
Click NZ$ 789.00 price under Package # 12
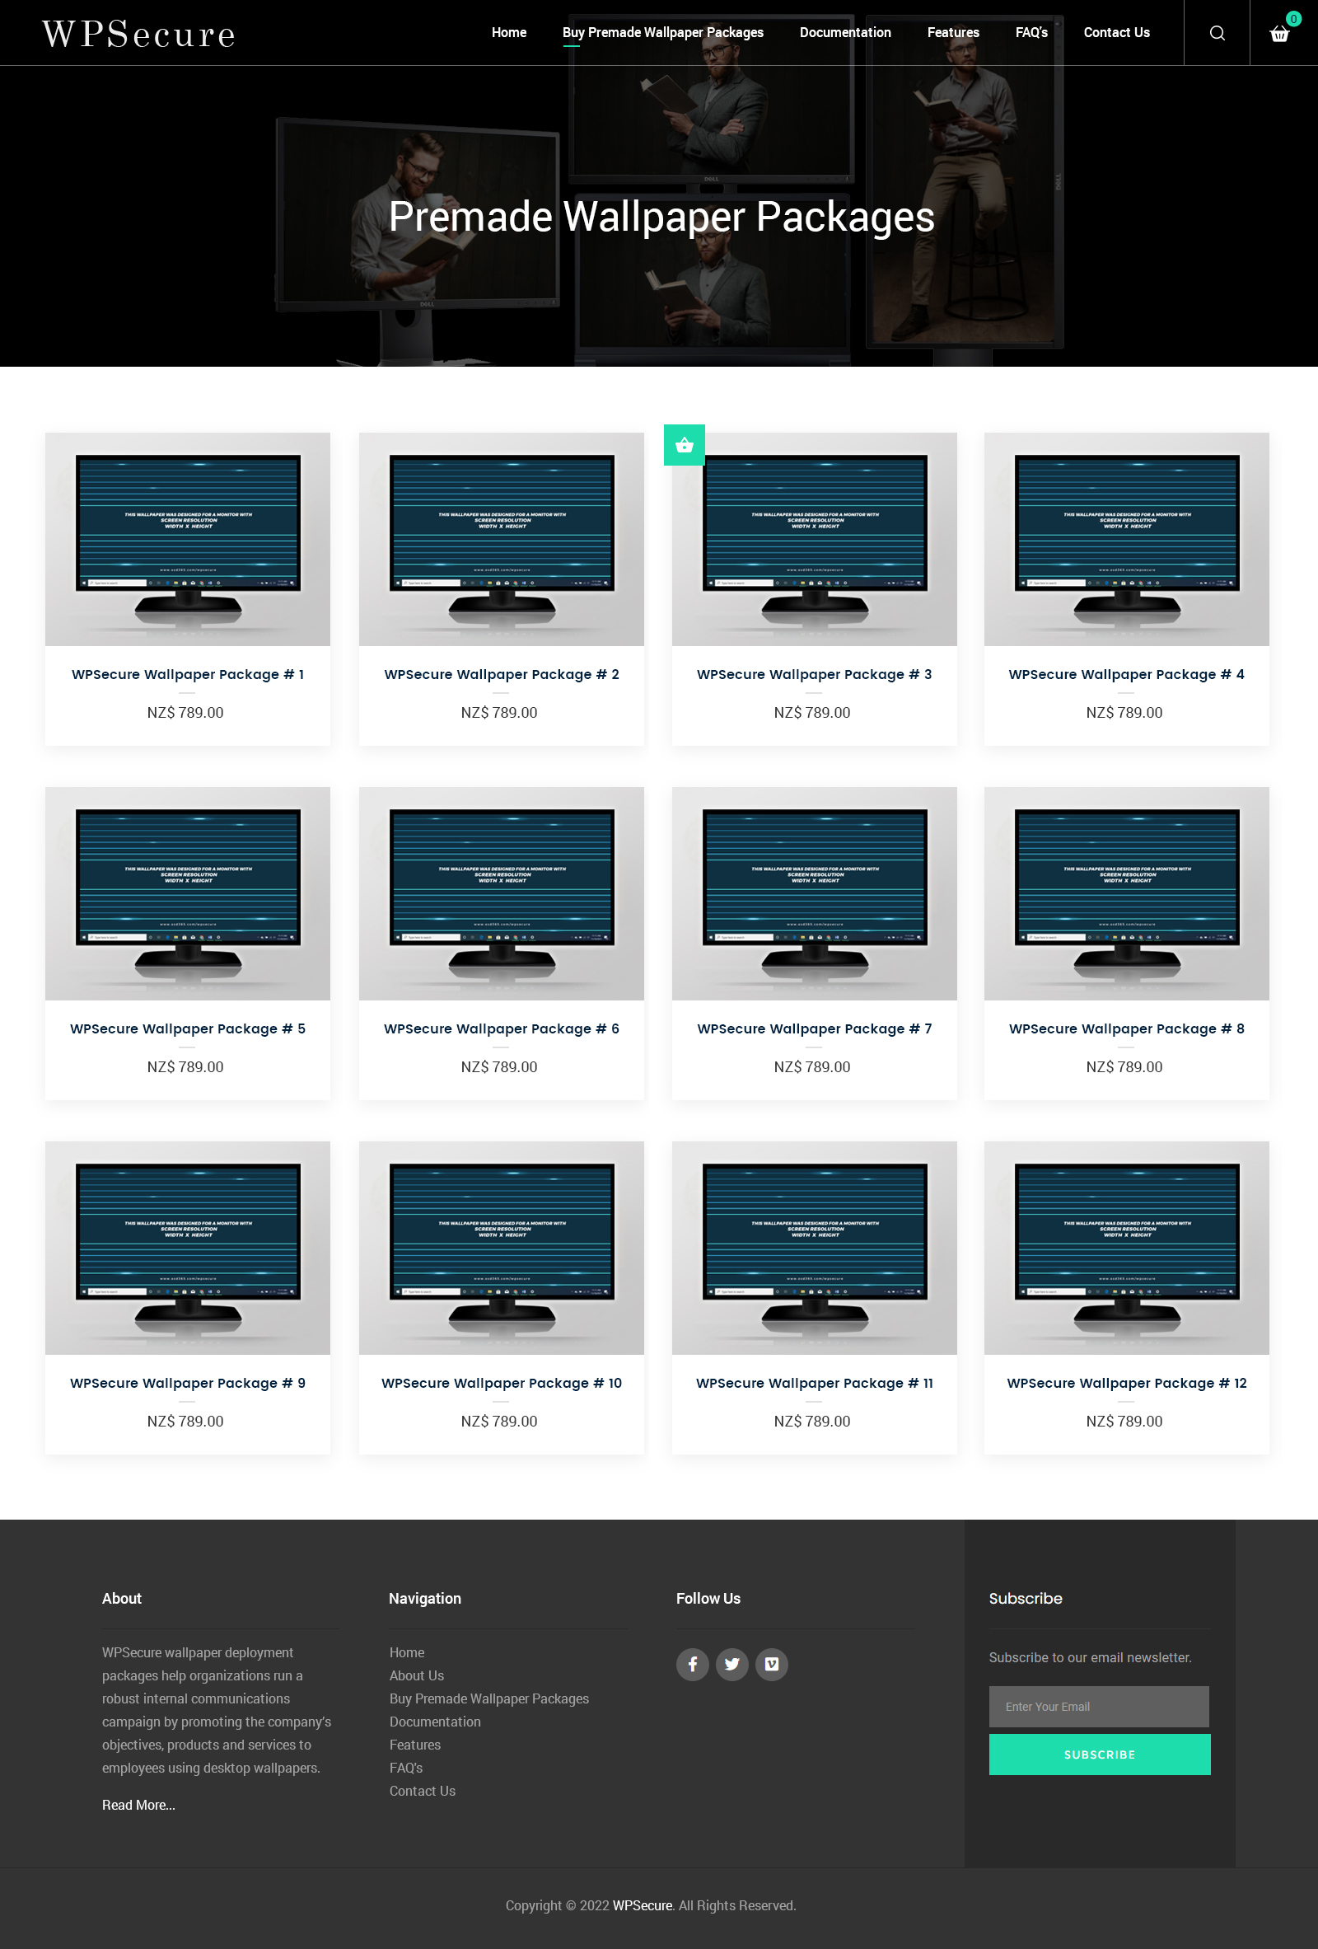tap(1124, 1421)
